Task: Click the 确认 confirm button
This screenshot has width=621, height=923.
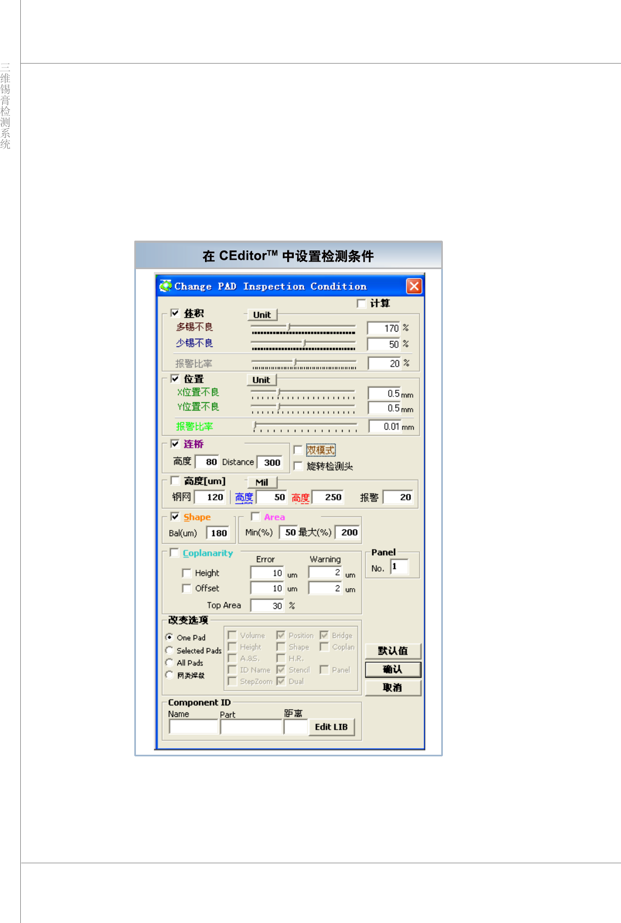Action: (393, 669)
